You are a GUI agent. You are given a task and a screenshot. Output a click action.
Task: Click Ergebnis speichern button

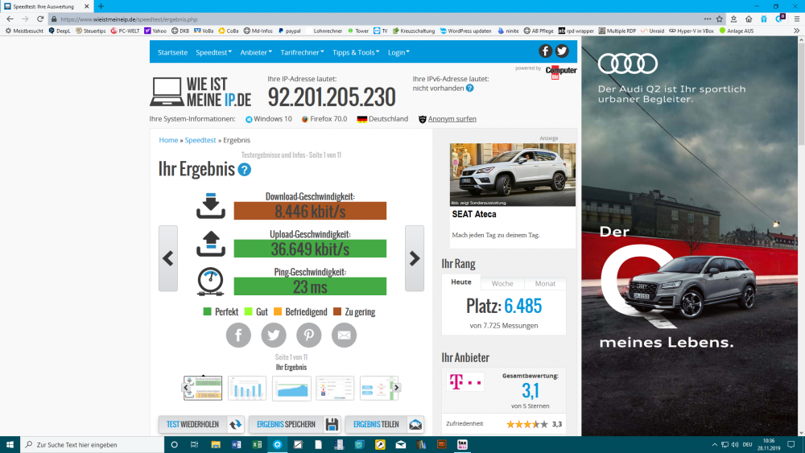tap(295, 424)
